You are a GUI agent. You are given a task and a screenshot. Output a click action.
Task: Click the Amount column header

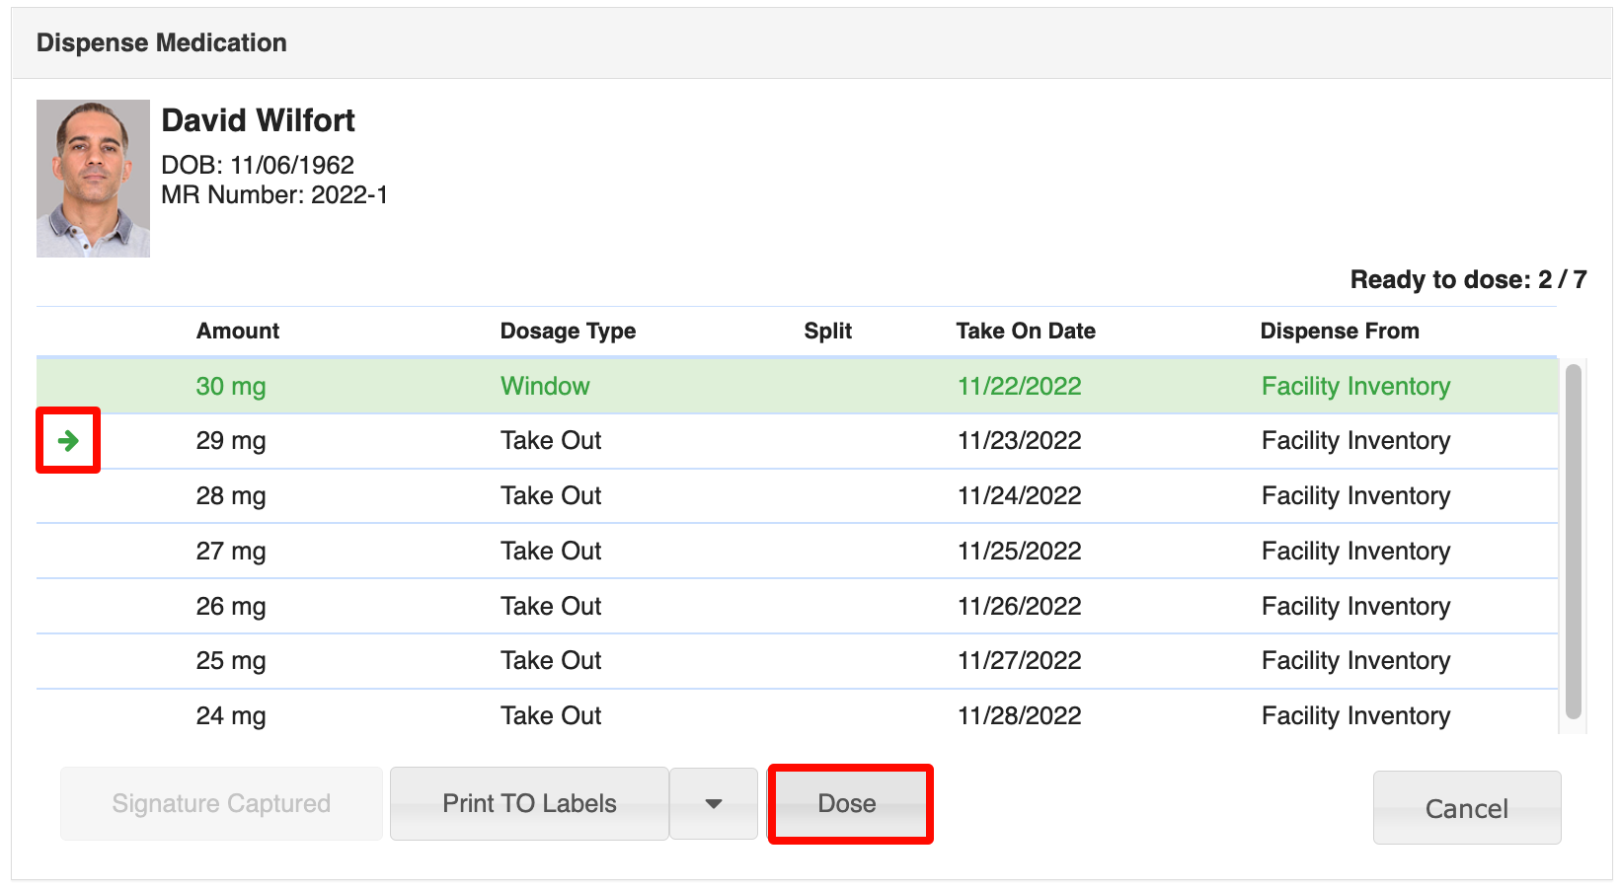click(x=237, y=332)
